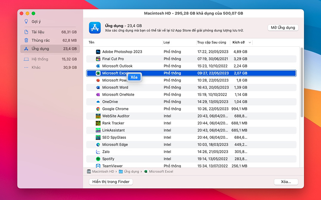Click the Khác ellipsis icon in sidebar

point(26,67)
